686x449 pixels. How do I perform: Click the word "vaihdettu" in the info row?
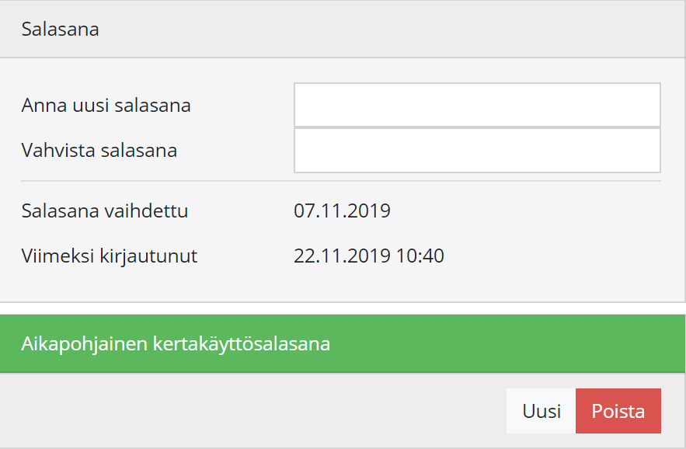[149, 211]
